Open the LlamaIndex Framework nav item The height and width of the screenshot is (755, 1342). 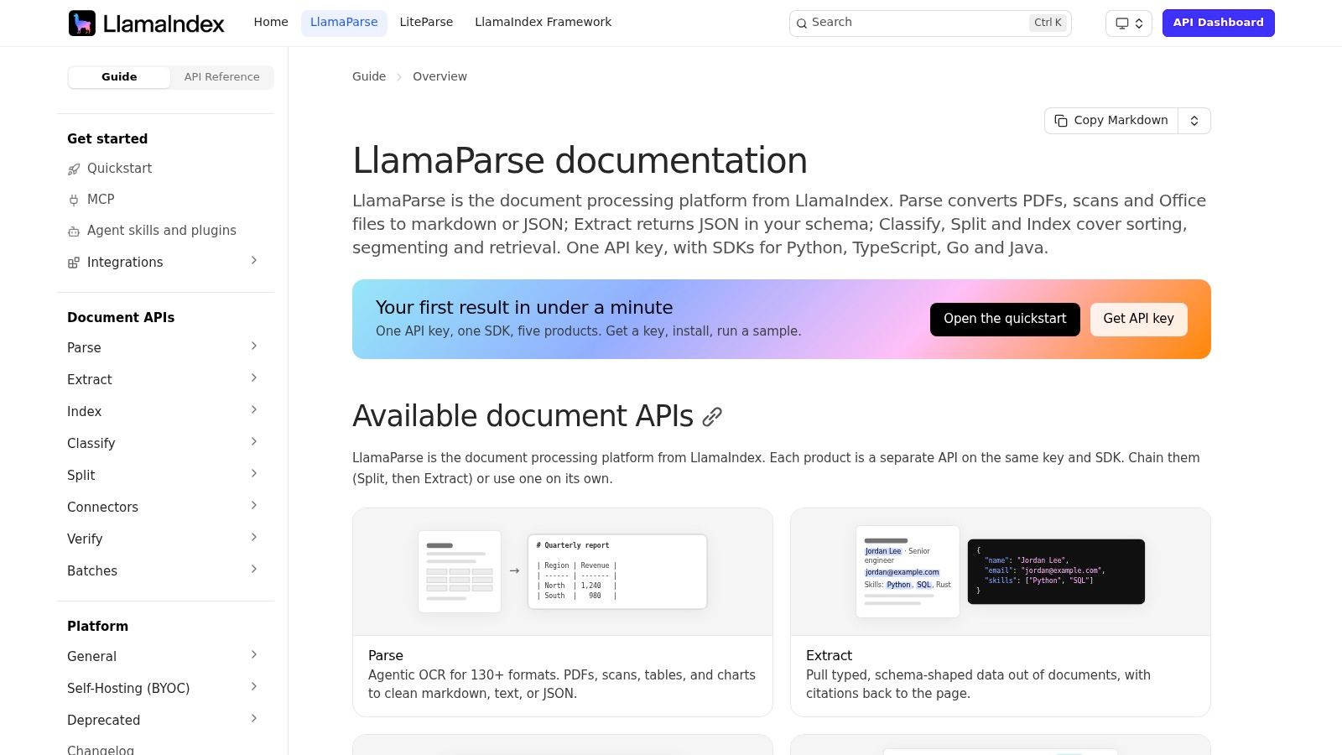(x=544, y=23)
